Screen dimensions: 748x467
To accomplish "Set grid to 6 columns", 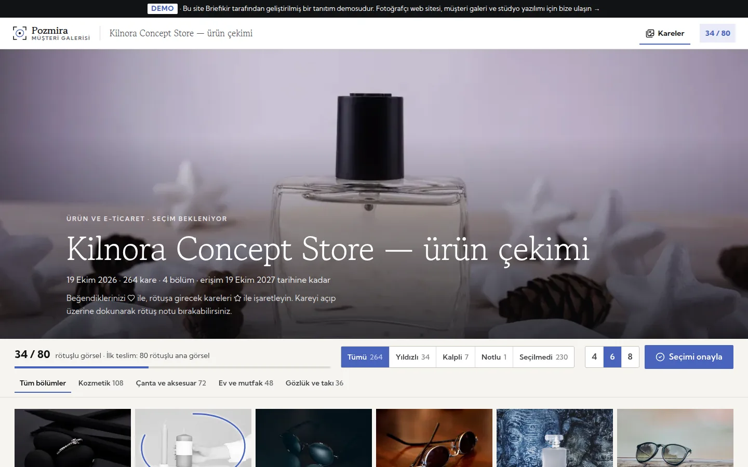I will (x=612, y=357).
